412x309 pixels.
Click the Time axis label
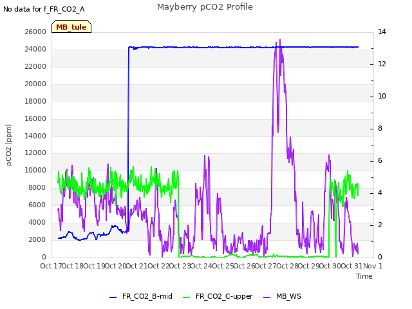tap(364, 276)
